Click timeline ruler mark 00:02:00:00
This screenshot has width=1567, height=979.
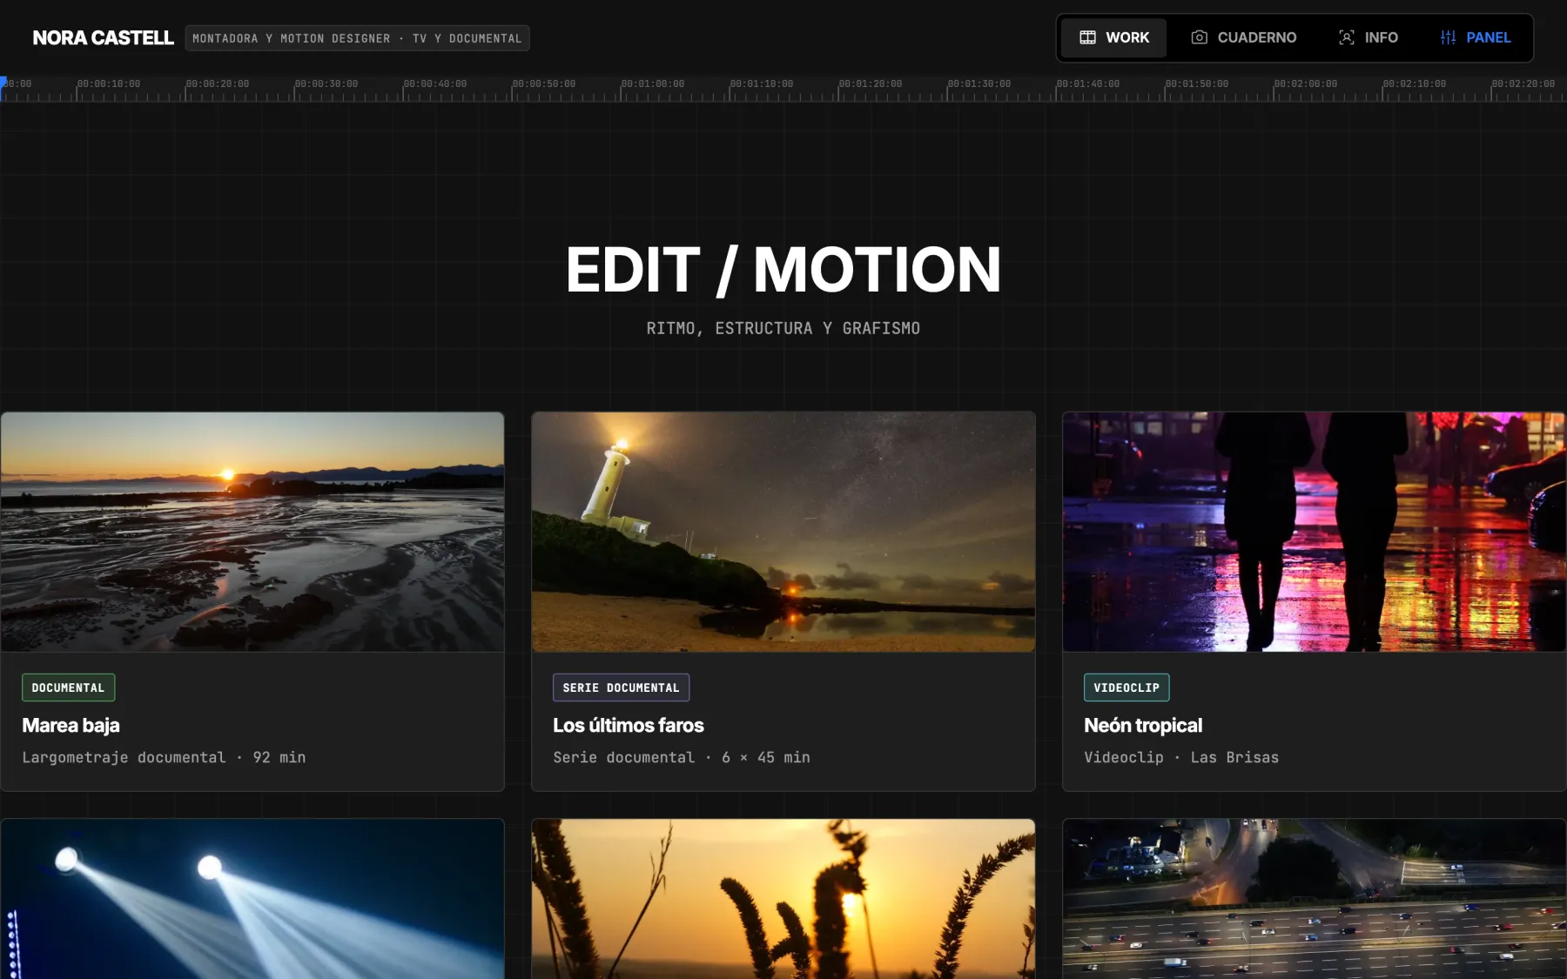coord(1305,84)
